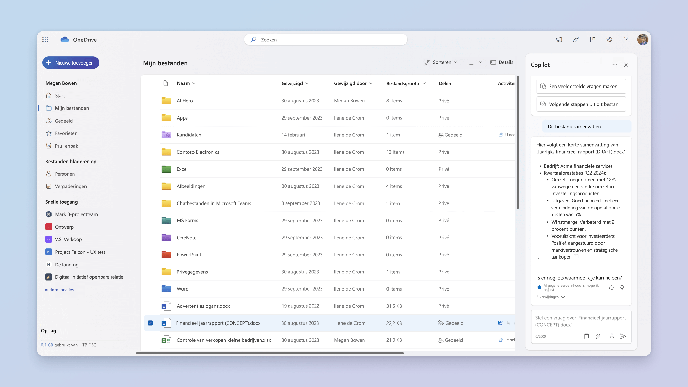Viewport: 688px width, 387px height.
Task: Toggle the Kandidaten folder shared visibility
Action: [x=450, y=135]
